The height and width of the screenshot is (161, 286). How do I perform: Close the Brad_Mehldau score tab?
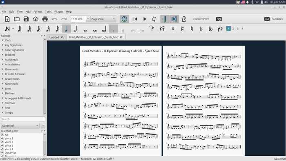click(121, 37)
